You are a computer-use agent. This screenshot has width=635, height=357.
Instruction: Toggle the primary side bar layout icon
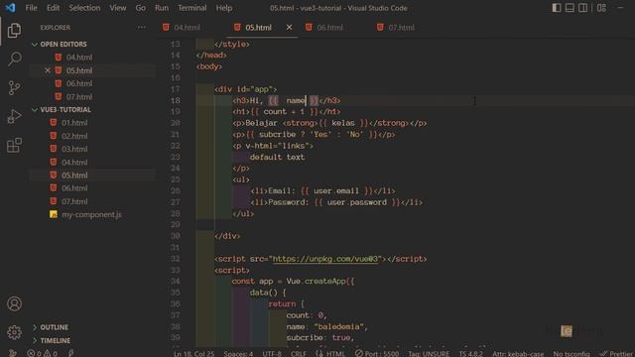(557, 8)
